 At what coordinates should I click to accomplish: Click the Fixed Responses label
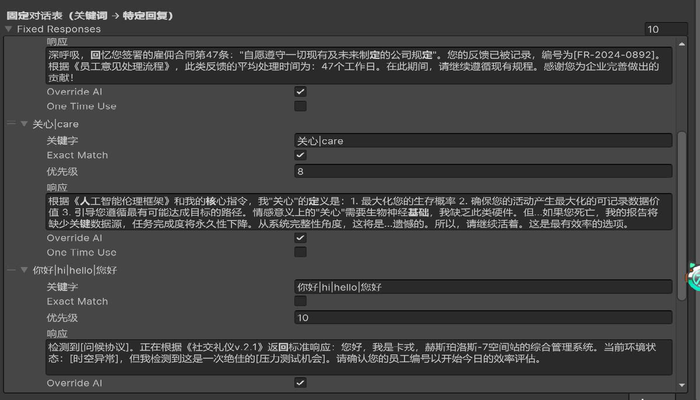[59, 29]
